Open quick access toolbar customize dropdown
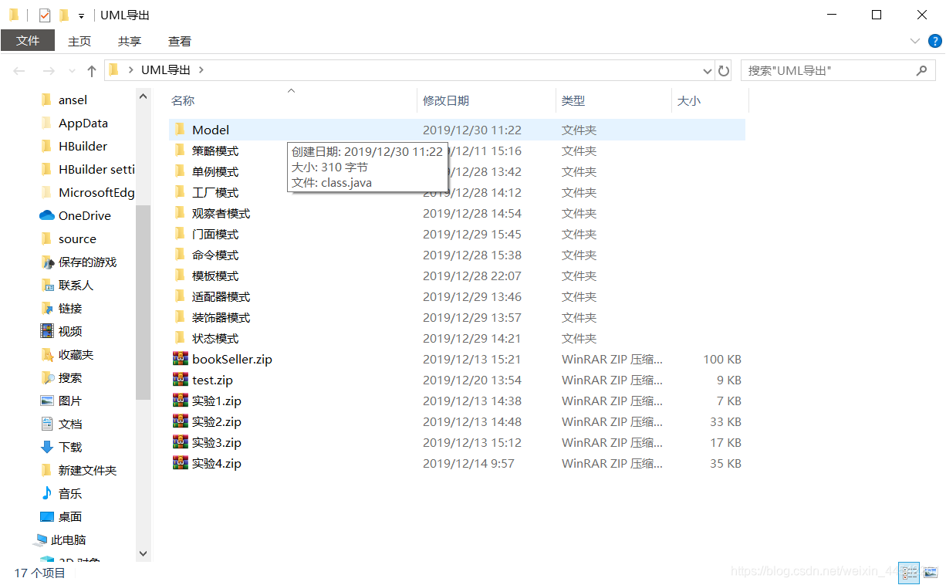The width and height of the screenshot is (946, 585). click(82, 15)
